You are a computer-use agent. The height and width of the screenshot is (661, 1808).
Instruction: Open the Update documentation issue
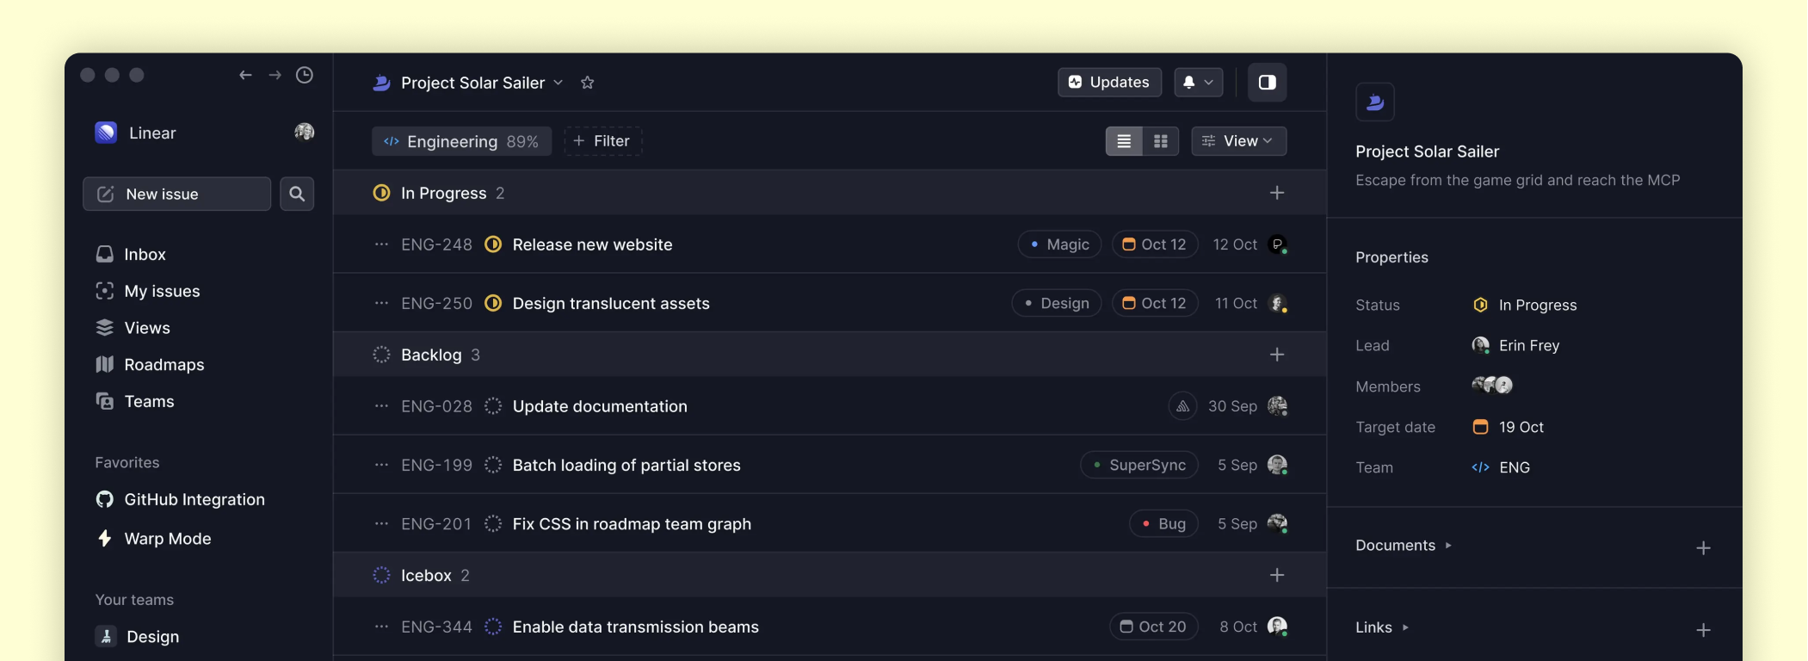coord(600,406)
